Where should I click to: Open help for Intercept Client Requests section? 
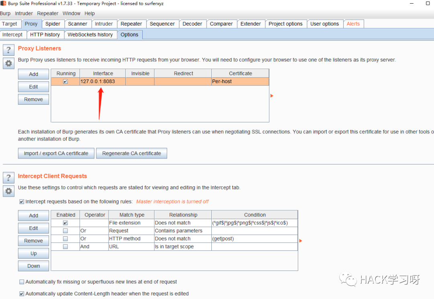[x=8, y=178]
